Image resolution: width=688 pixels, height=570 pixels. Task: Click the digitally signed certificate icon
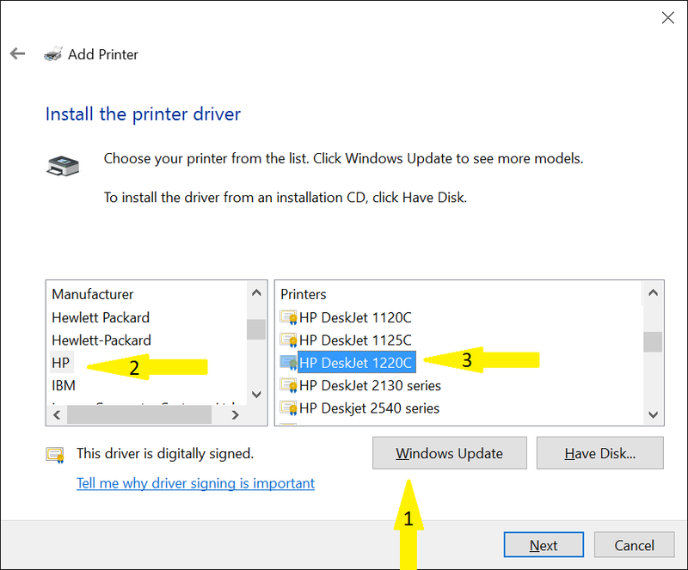point(55,455)
